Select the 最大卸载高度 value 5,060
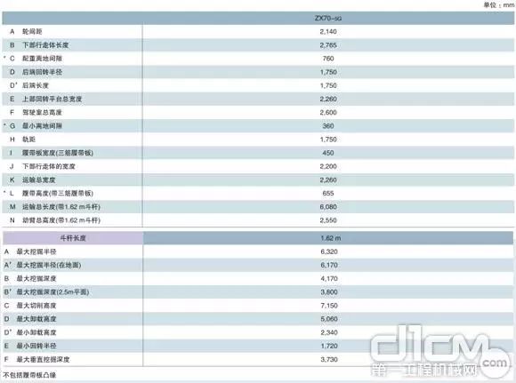 [329, 319]
